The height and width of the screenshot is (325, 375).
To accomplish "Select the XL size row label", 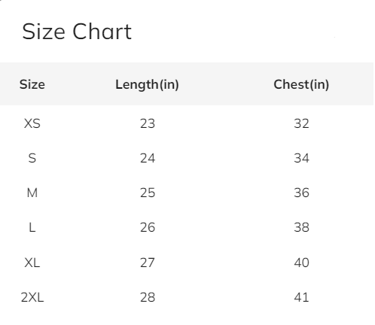I will [32, 263].
